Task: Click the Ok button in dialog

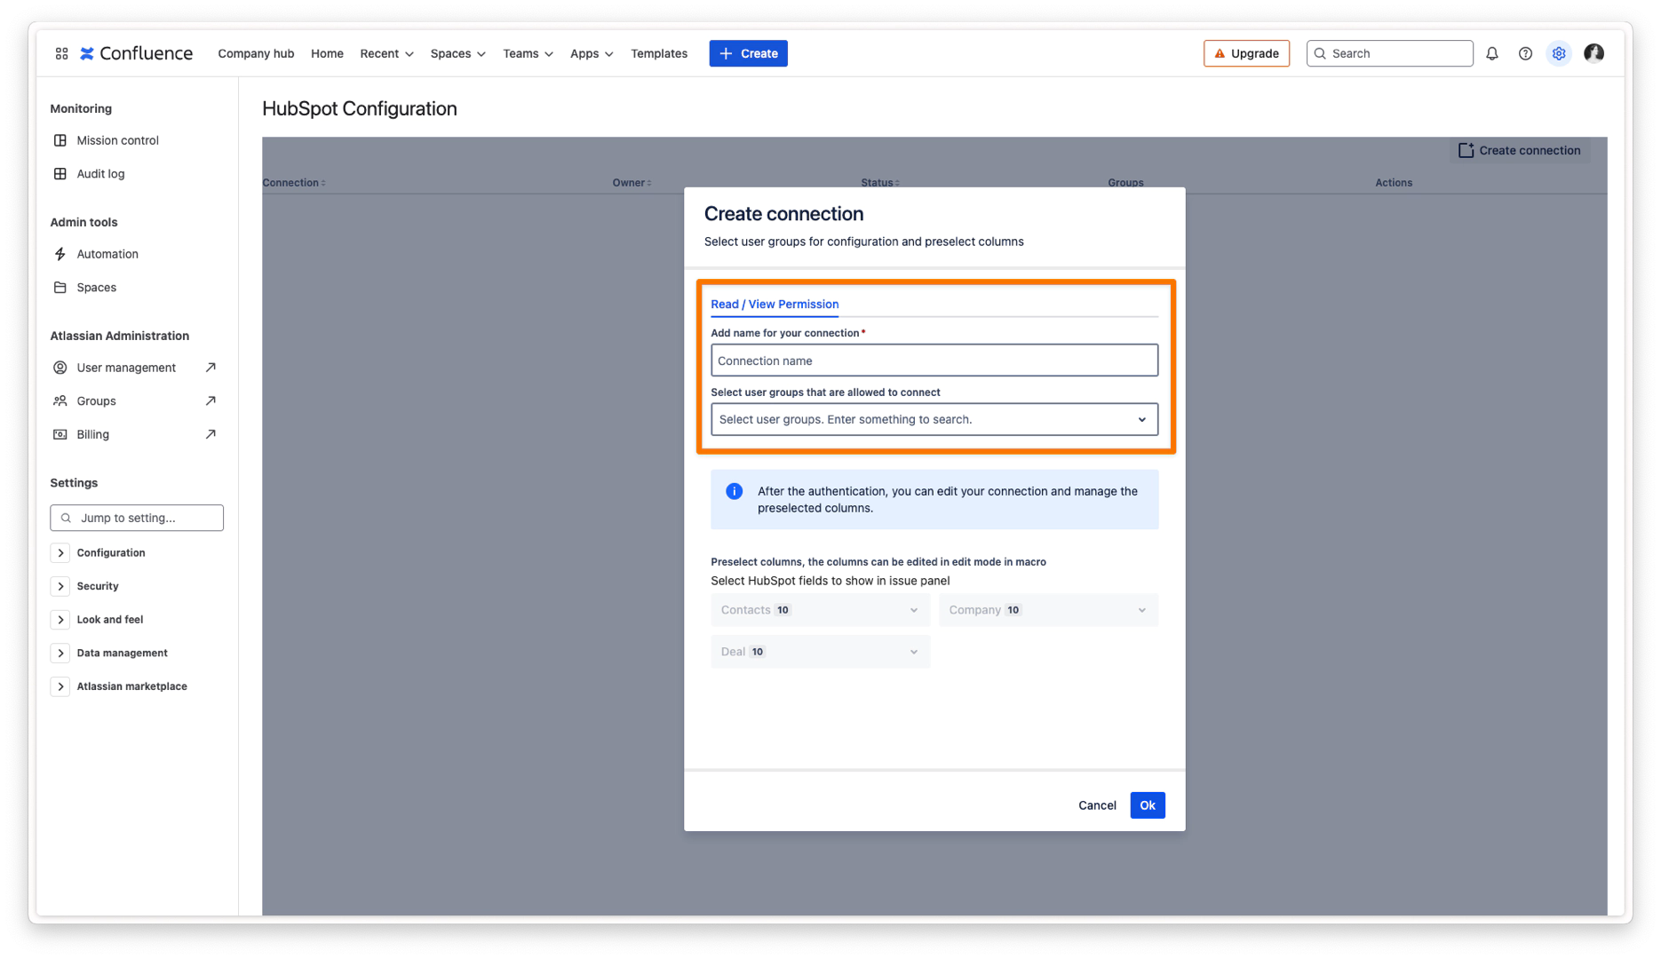Action: tap(1147, 805)
